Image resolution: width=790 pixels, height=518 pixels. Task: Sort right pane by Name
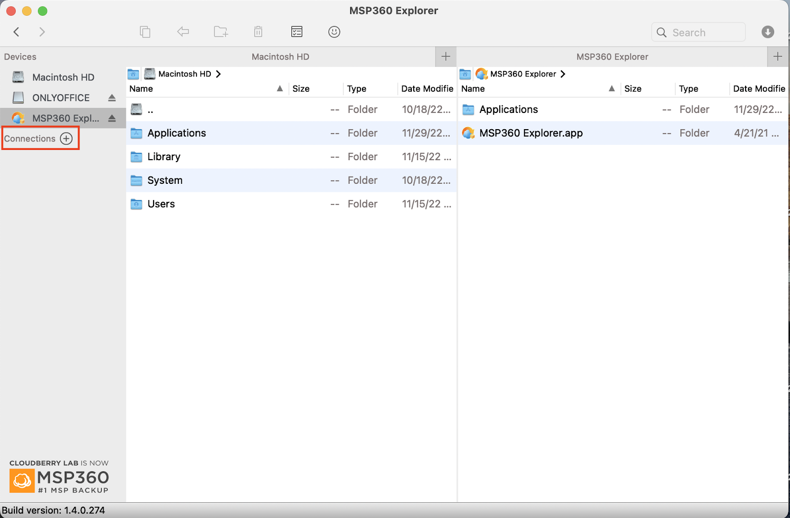[539, 89]
